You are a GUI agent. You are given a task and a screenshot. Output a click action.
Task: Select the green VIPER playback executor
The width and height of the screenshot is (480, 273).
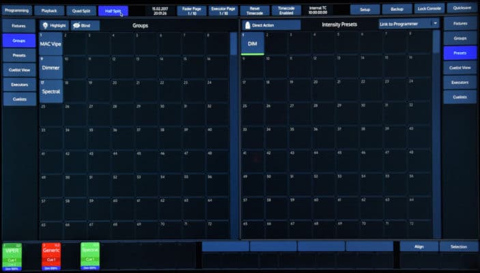pyautogui.click(x=13, y=256)
